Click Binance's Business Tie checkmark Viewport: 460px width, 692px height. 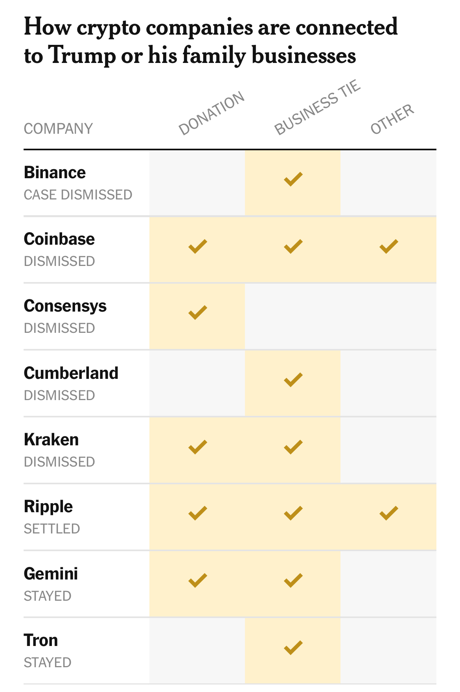point(293,179)
